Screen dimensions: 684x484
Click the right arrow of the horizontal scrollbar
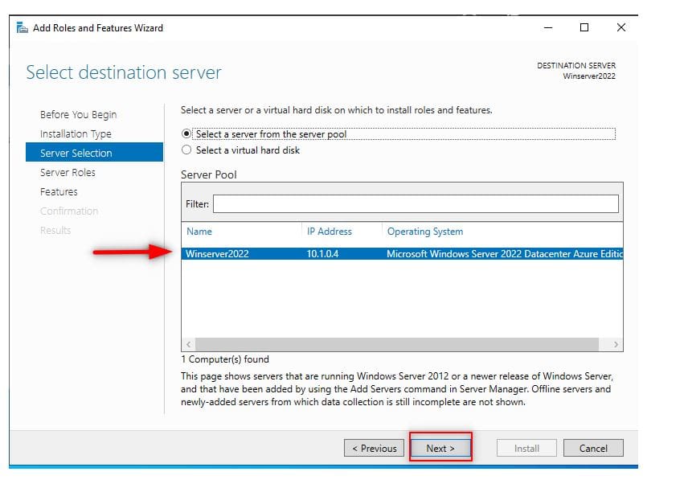613,344
